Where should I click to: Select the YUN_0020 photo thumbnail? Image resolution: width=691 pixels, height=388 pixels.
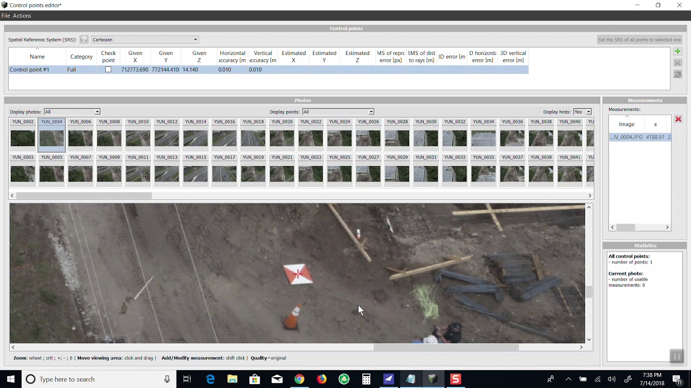click(x=282, y=134)
